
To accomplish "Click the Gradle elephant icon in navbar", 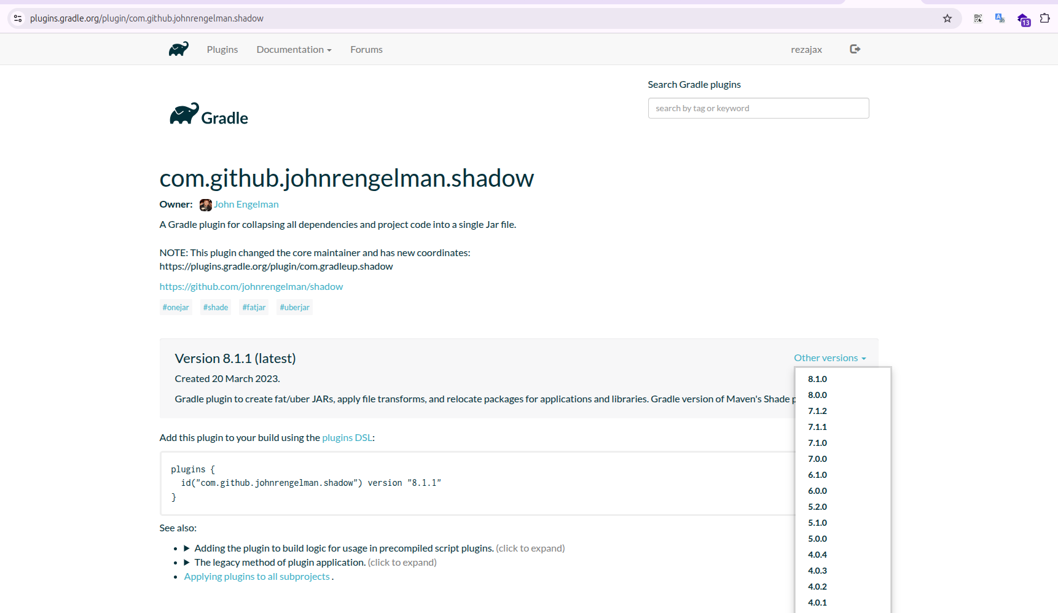I will click(179, 49).
